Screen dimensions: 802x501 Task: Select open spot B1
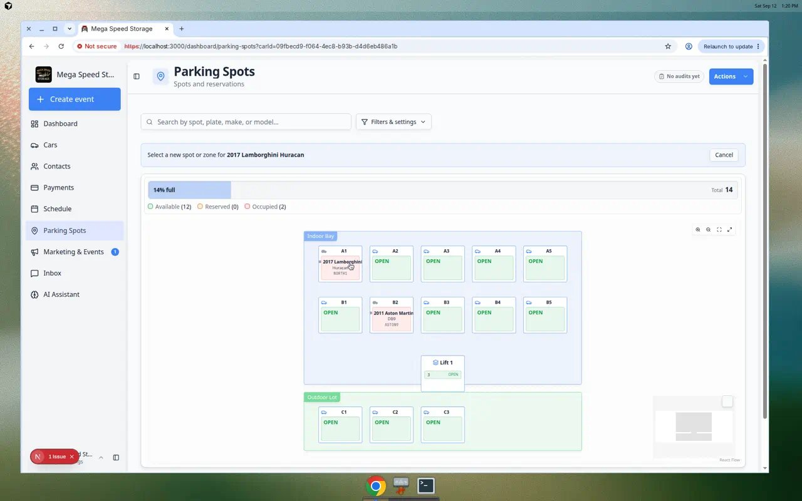point(340,315)
